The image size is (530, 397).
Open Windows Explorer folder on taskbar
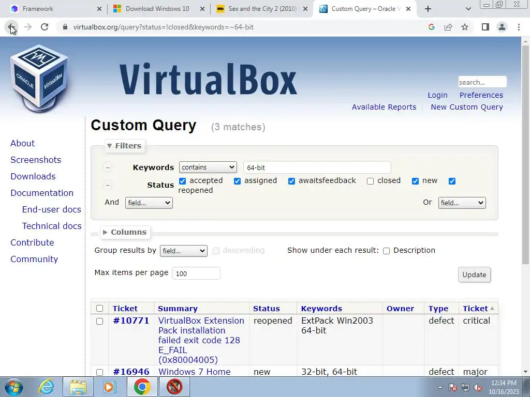tap(78, 387)
